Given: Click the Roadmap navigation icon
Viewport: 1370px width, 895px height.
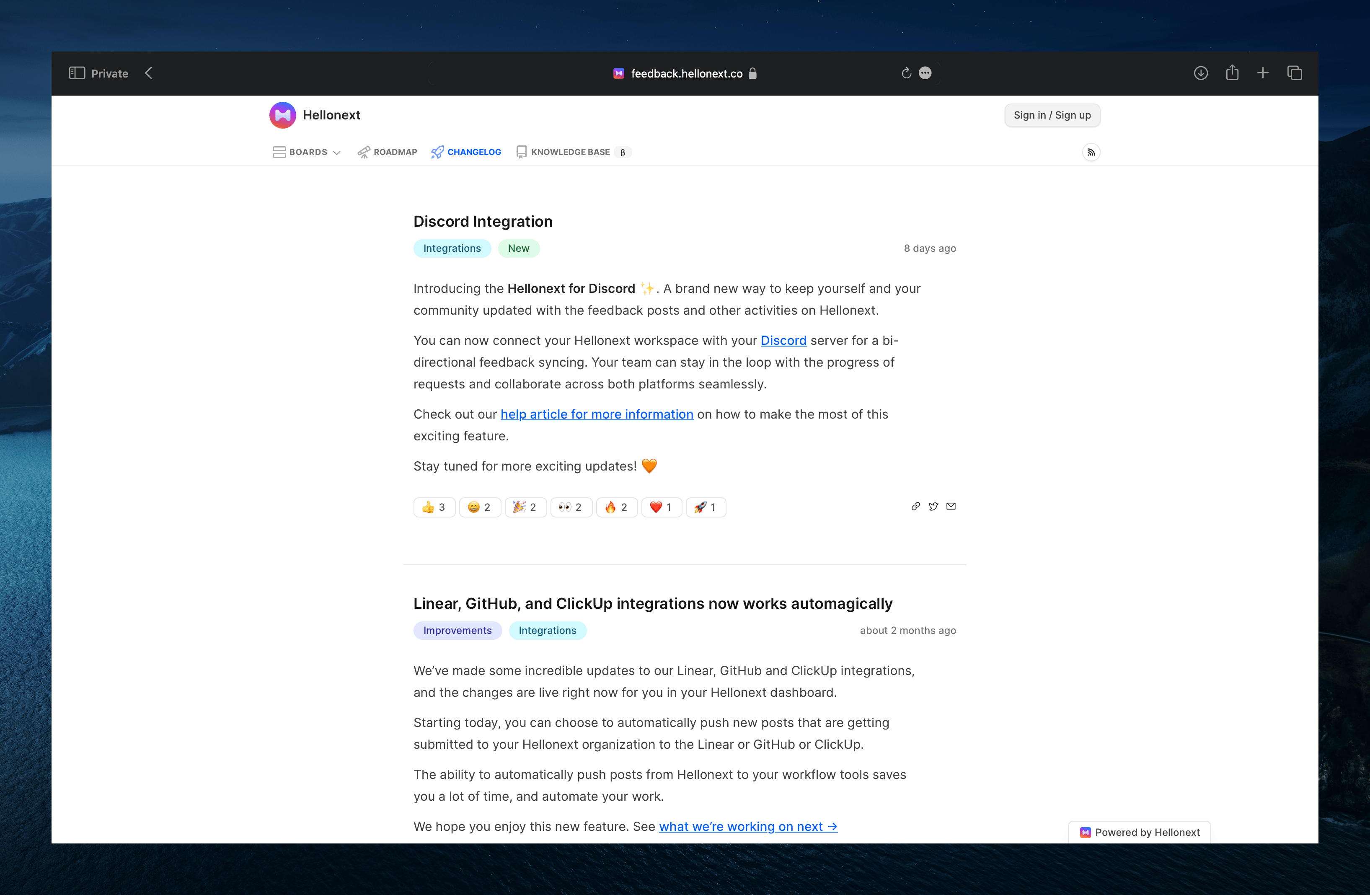Looking at the screenshot, I should pos(364,152).
